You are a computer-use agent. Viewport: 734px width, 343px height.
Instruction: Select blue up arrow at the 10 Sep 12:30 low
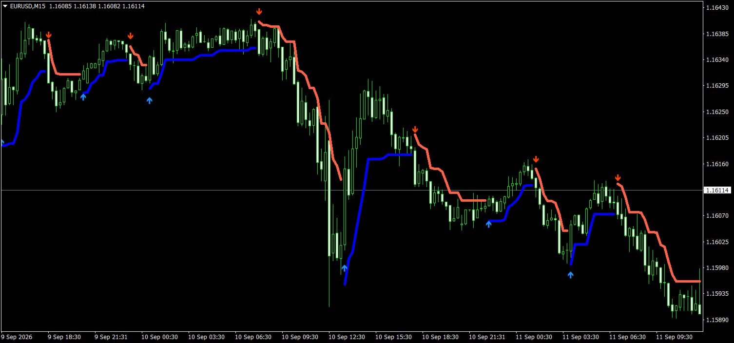tap(345, 268)
